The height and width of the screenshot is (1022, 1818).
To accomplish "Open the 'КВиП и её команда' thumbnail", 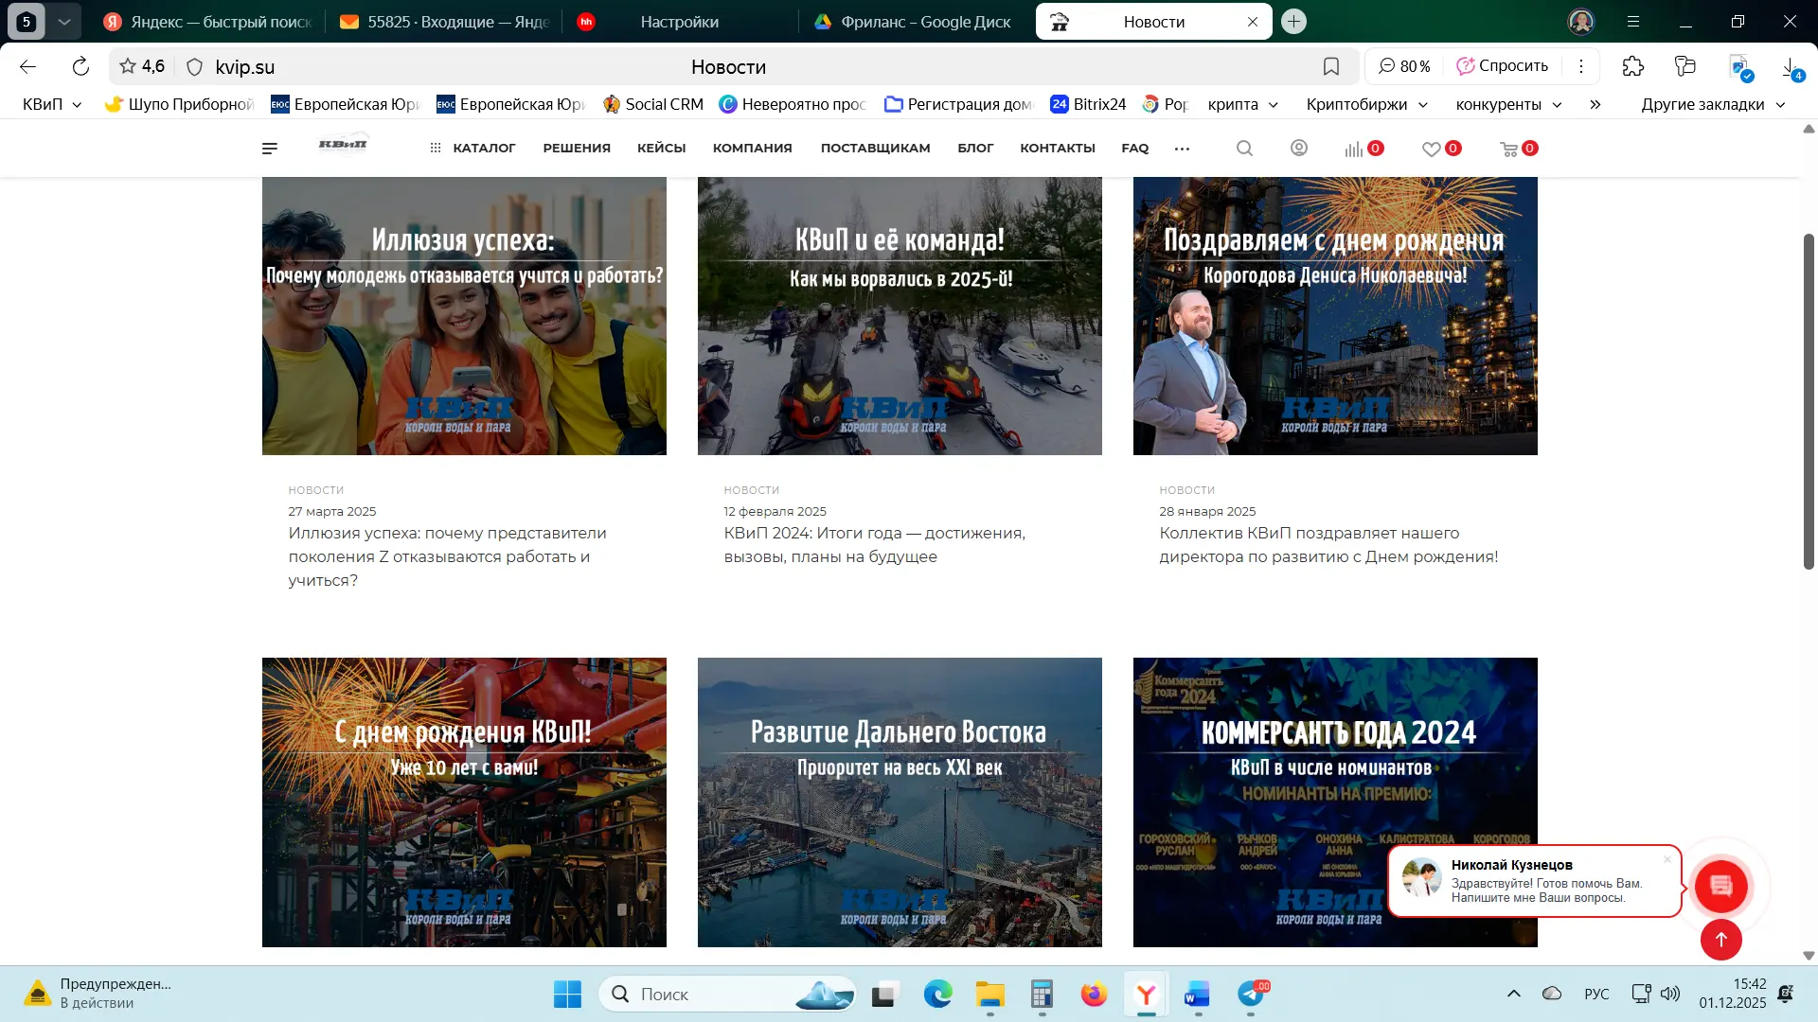I will point(900,316).
